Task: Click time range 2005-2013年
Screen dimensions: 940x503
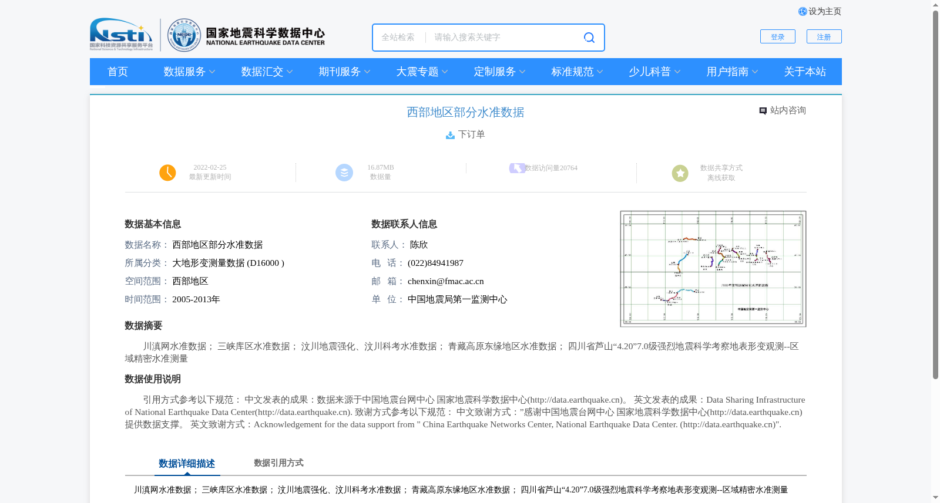Action: 196,299
